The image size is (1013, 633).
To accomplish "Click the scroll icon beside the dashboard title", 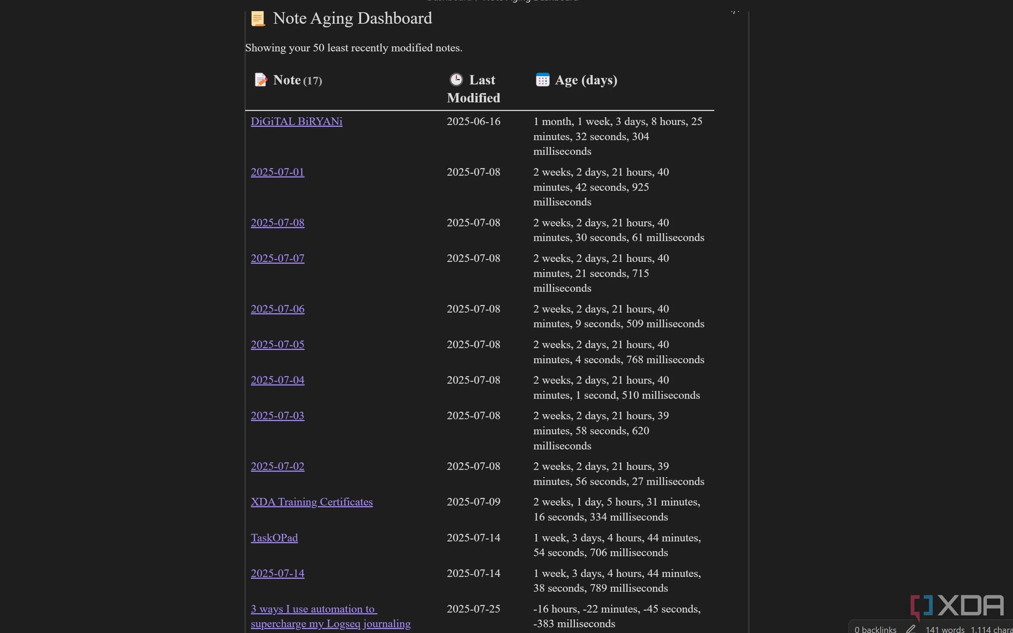I will [258, 19].
